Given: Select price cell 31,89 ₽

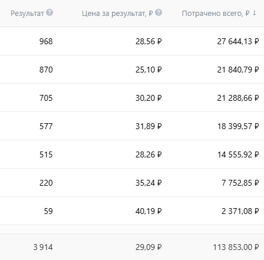Looking at the screenshot, I should [148, 126].
